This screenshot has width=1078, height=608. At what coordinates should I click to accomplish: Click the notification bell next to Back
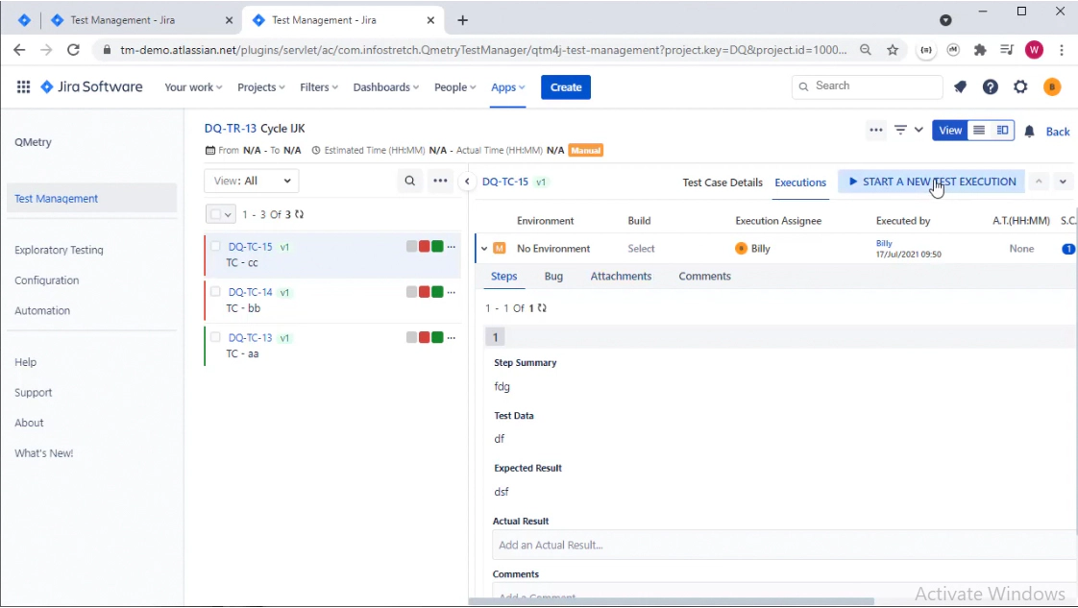pos(1029,131)
